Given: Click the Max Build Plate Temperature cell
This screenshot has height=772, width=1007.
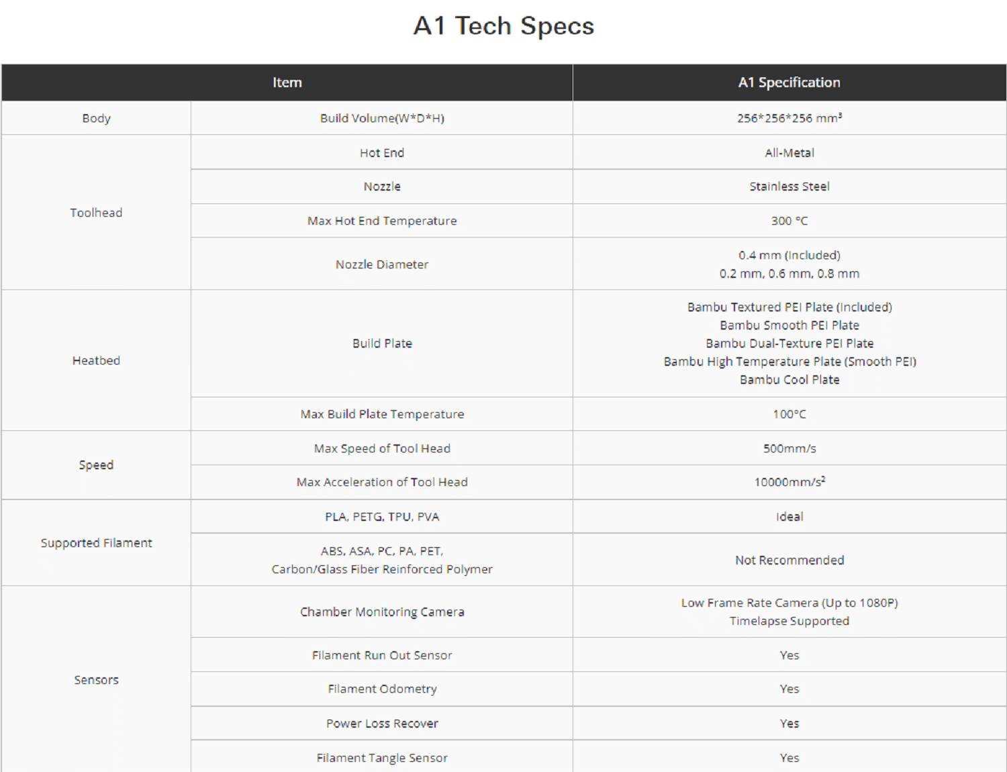Looking at the screenshot, I should pyautogui.click(x=382, y=414).
